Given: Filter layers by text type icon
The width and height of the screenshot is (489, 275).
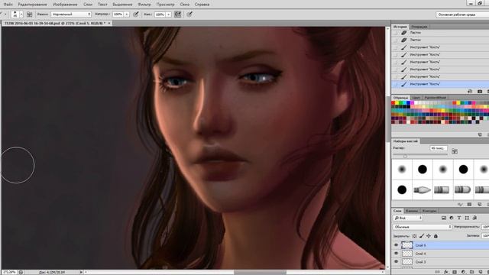Looking at the screenshot, I should 459,218.
